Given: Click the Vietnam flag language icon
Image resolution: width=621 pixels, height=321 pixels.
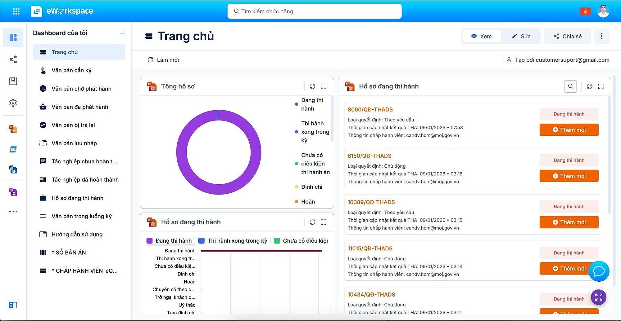Looking at the screenshot, I should click(585, 11).
